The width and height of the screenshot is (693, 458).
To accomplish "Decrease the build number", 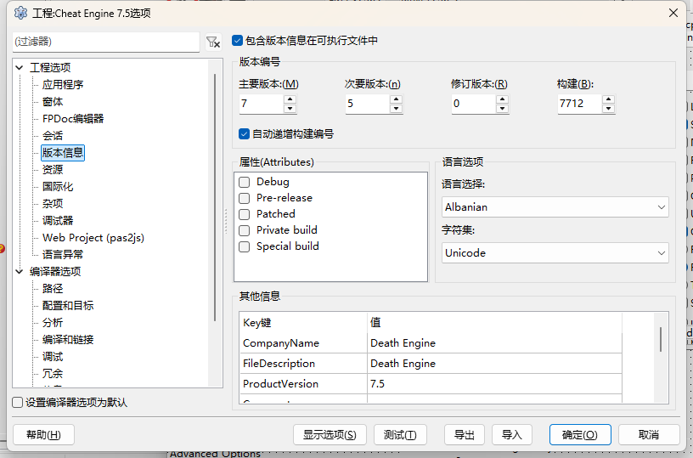I will (x=609, y=108).
